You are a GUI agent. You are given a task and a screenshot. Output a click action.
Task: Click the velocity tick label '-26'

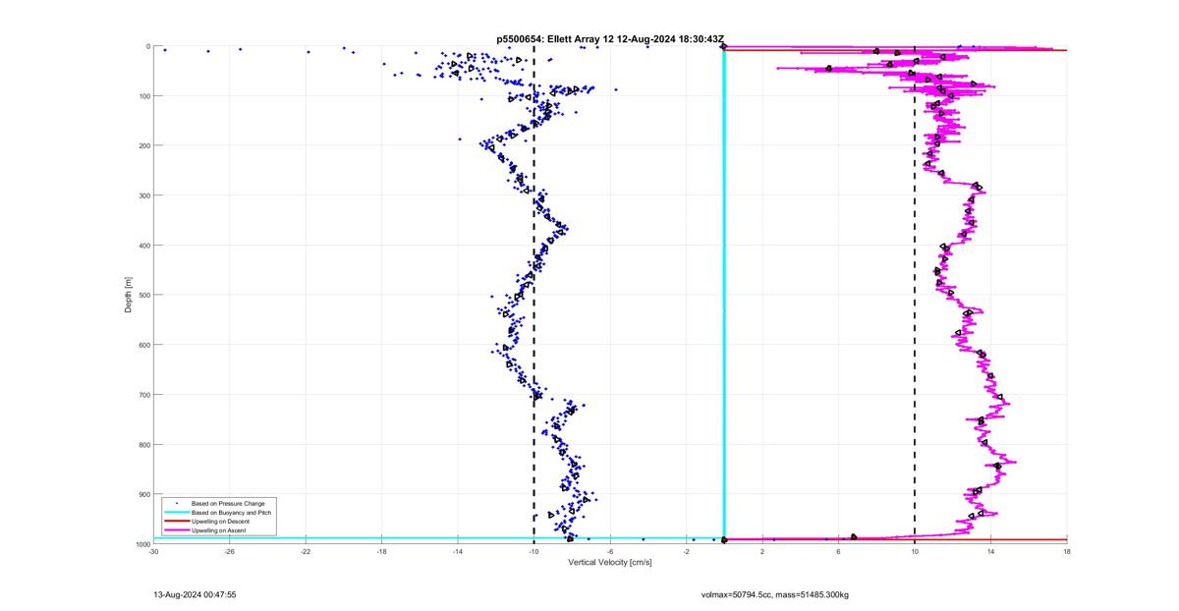tap(229, 552)
